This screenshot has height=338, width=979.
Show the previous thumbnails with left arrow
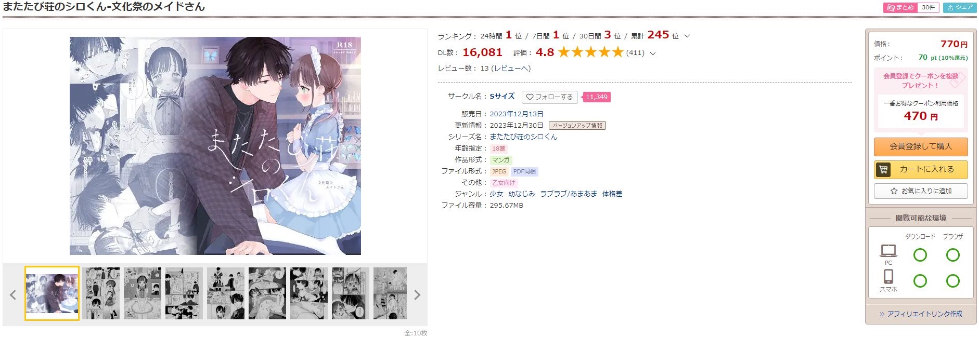tap(13, 295)
